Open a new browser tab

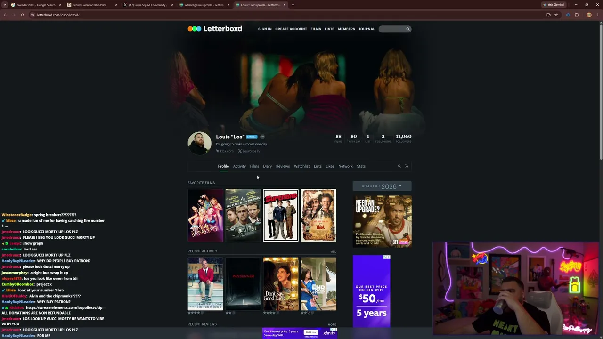(293, 5)
